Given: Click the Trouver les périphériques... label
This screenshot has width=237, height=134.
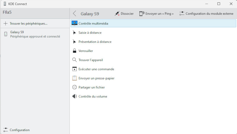Looking at the screenshot, I should coord(28,24).
